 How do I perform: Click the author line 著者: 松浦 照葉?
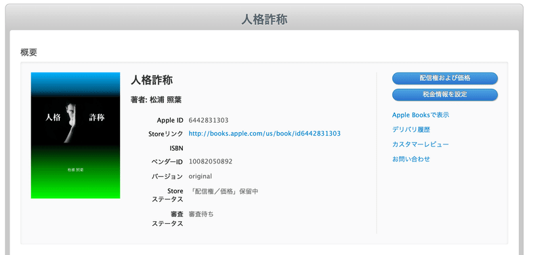[x=157, y=100]
